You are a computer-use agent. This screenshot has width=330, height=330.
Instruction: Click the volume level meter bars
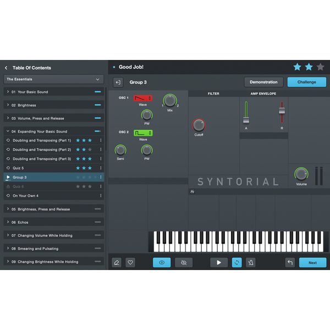[x=319, y=176]
